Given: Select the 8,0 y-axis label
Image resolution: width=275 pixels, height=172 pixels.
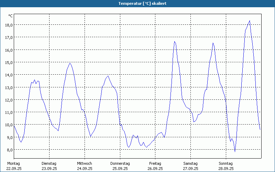Looking at the screenshot, I should coord(9,150).
